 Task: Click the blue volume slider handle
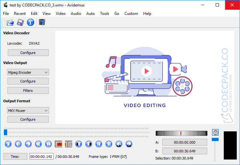(215, 139)
